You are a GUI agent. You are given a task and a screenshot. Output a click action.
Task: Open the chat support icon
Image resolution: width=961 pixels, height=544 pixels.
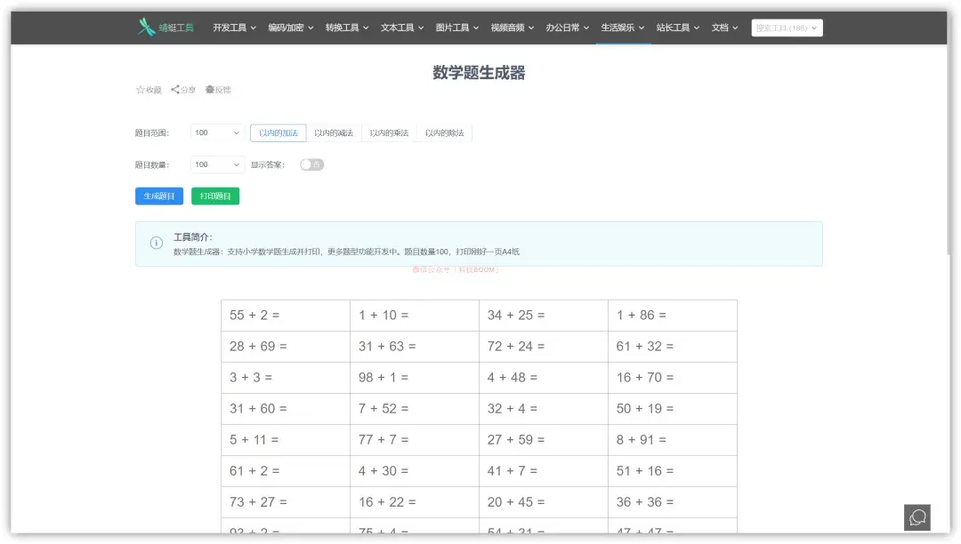click(x=917, y=517)
